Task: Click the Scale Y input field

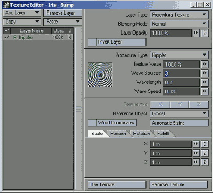Action: (x=171, y=154)
